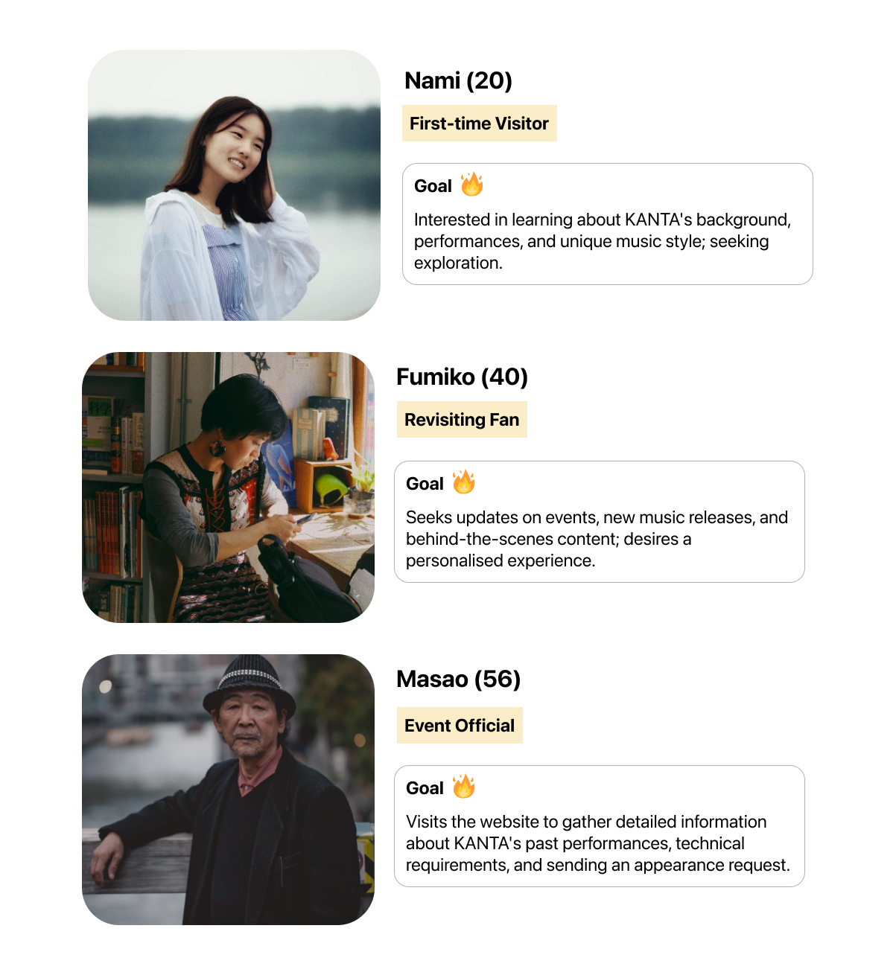Click the fire icon in Masao's Goal card

(x=463, y=786)
